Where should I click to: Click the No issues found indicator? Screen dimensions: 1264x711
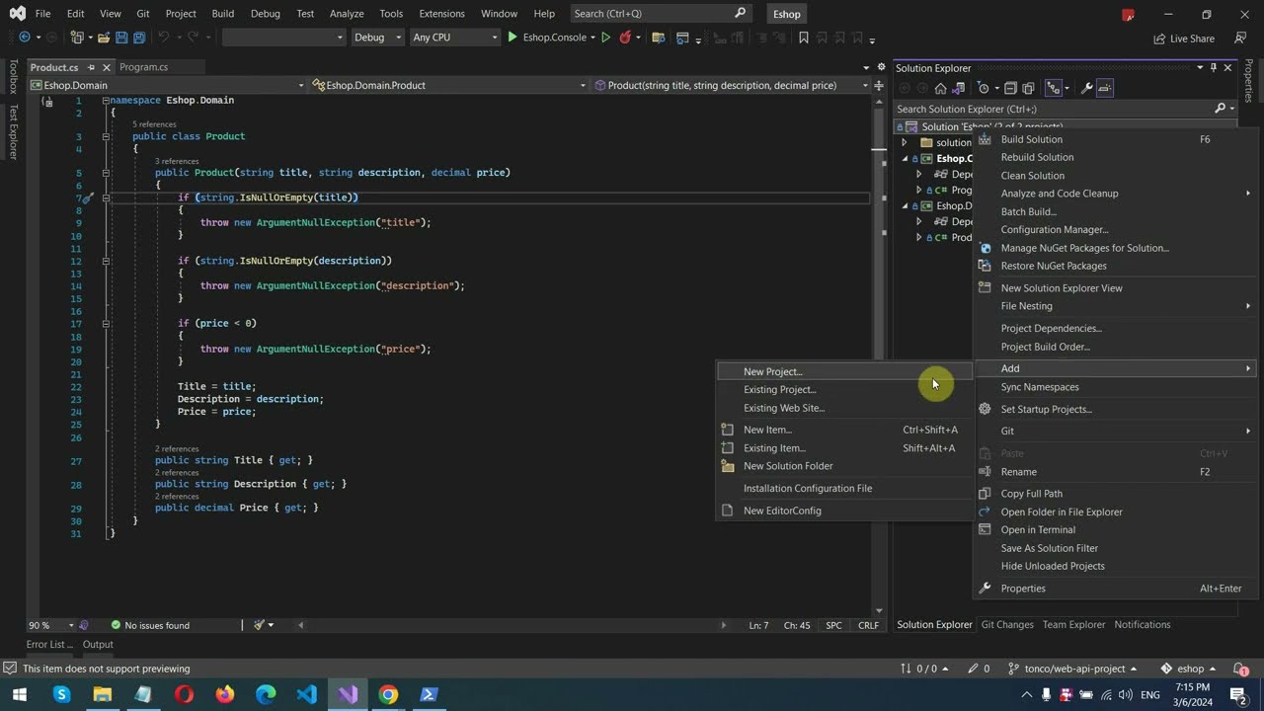(x=149, y=625)
